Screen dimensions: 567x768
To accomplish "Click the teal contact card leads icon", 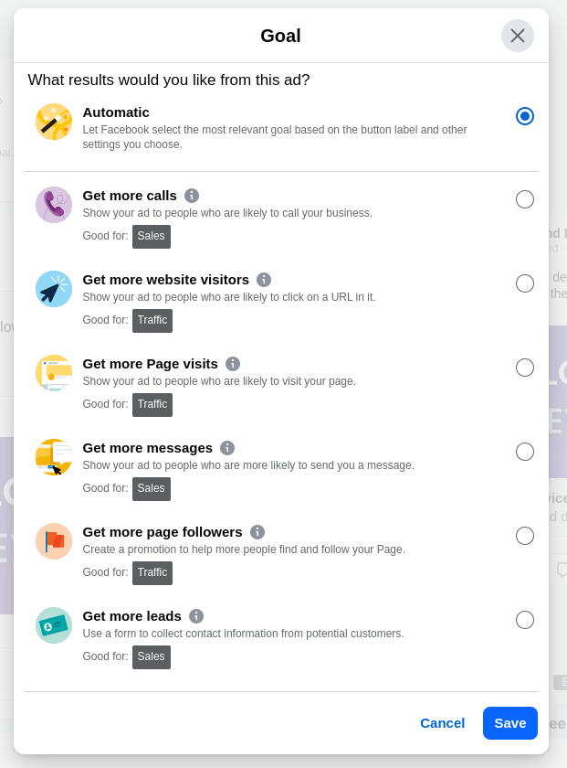I will 54,625.
